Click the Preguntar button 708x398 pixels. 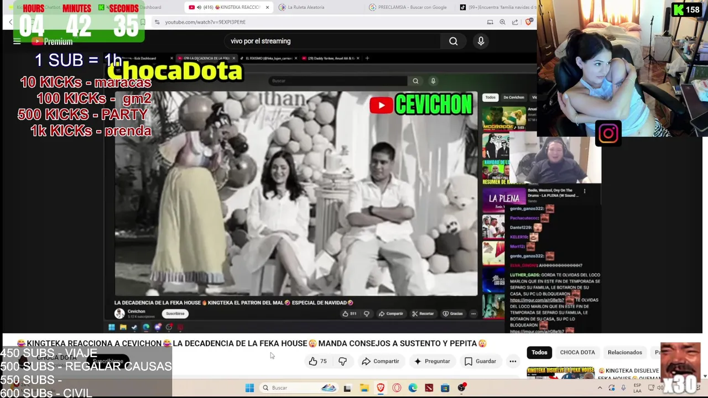pyautogui.click(x=432, y=361)
